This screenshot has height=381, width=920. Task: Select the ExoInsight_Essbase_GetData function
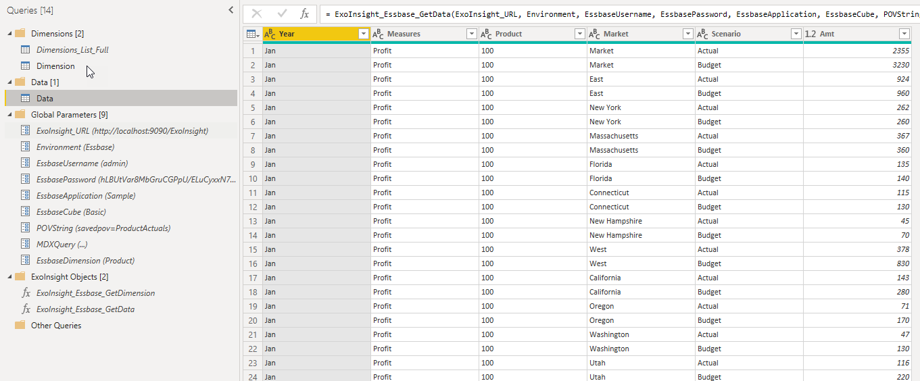[85, 309]
